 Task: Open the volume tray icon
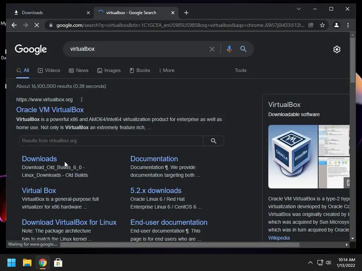click(x=328, y=263)
